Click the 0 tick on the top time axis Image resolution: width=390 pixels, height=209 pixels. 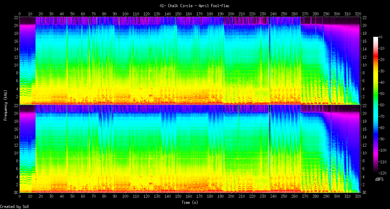tap(19, 14)
